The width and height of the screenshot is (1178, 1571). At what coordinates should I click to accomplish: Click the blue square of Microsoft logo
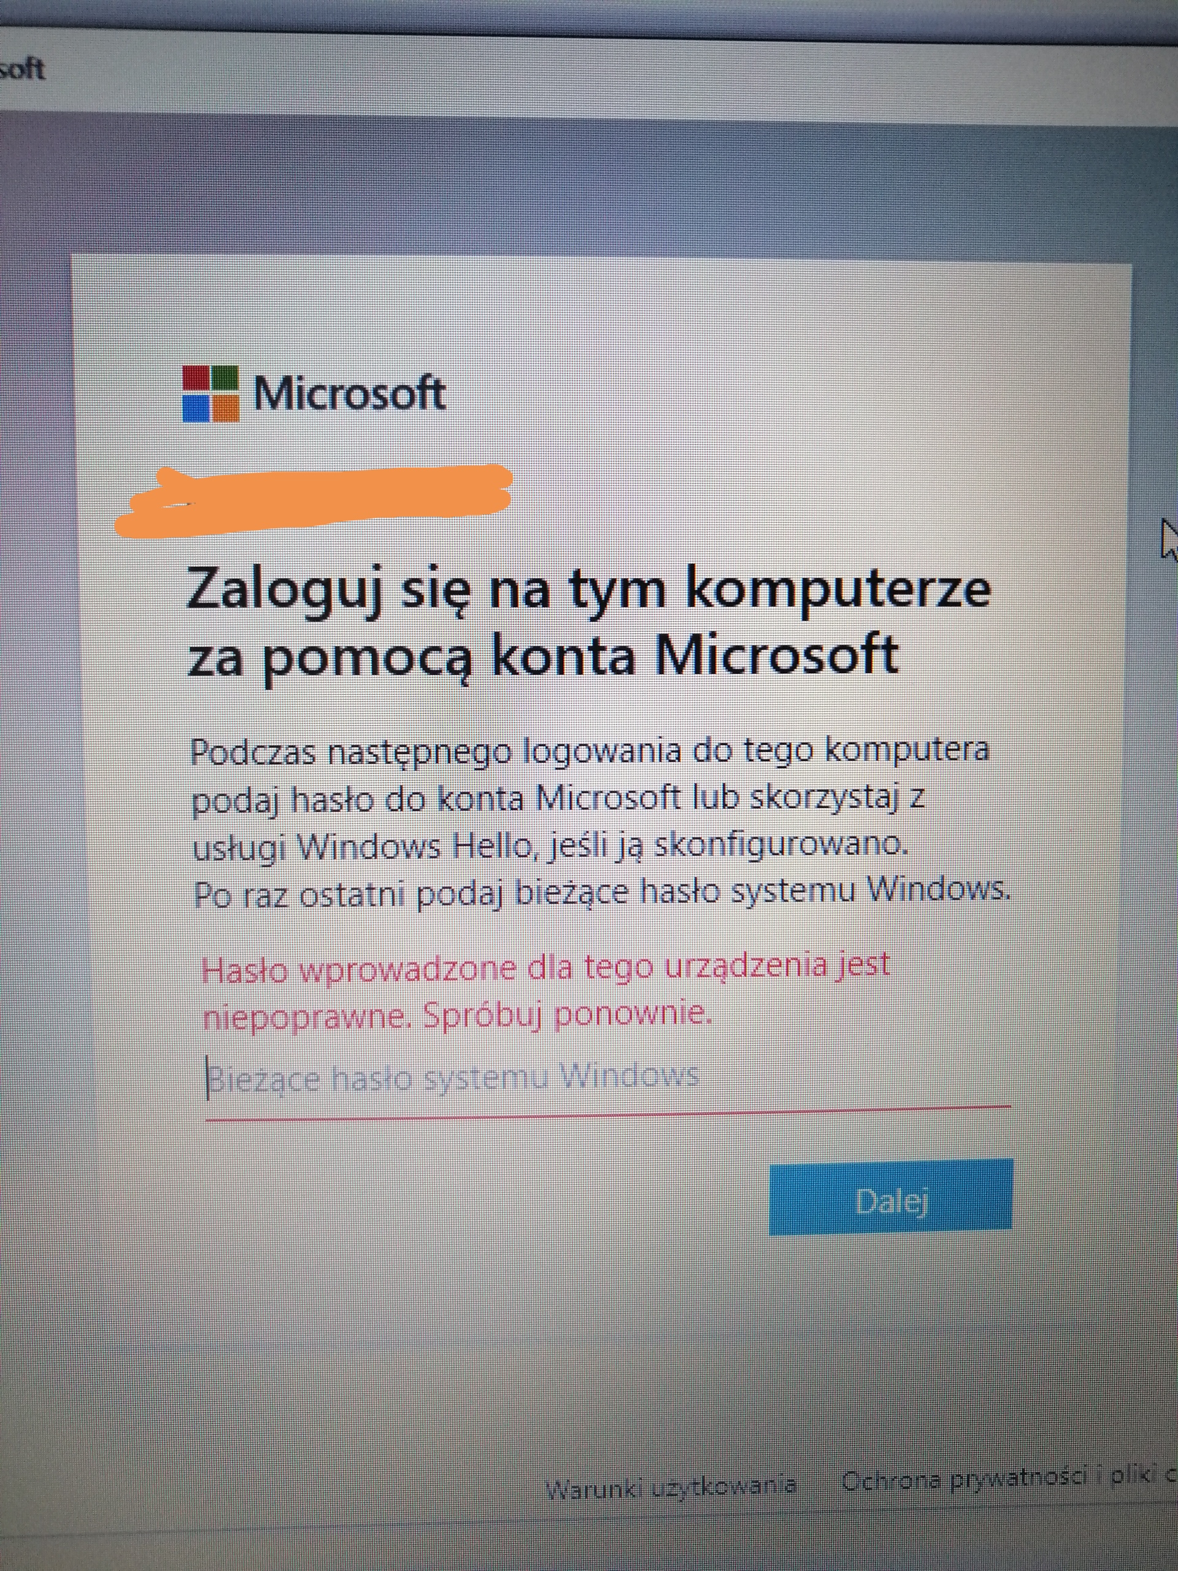195,408
